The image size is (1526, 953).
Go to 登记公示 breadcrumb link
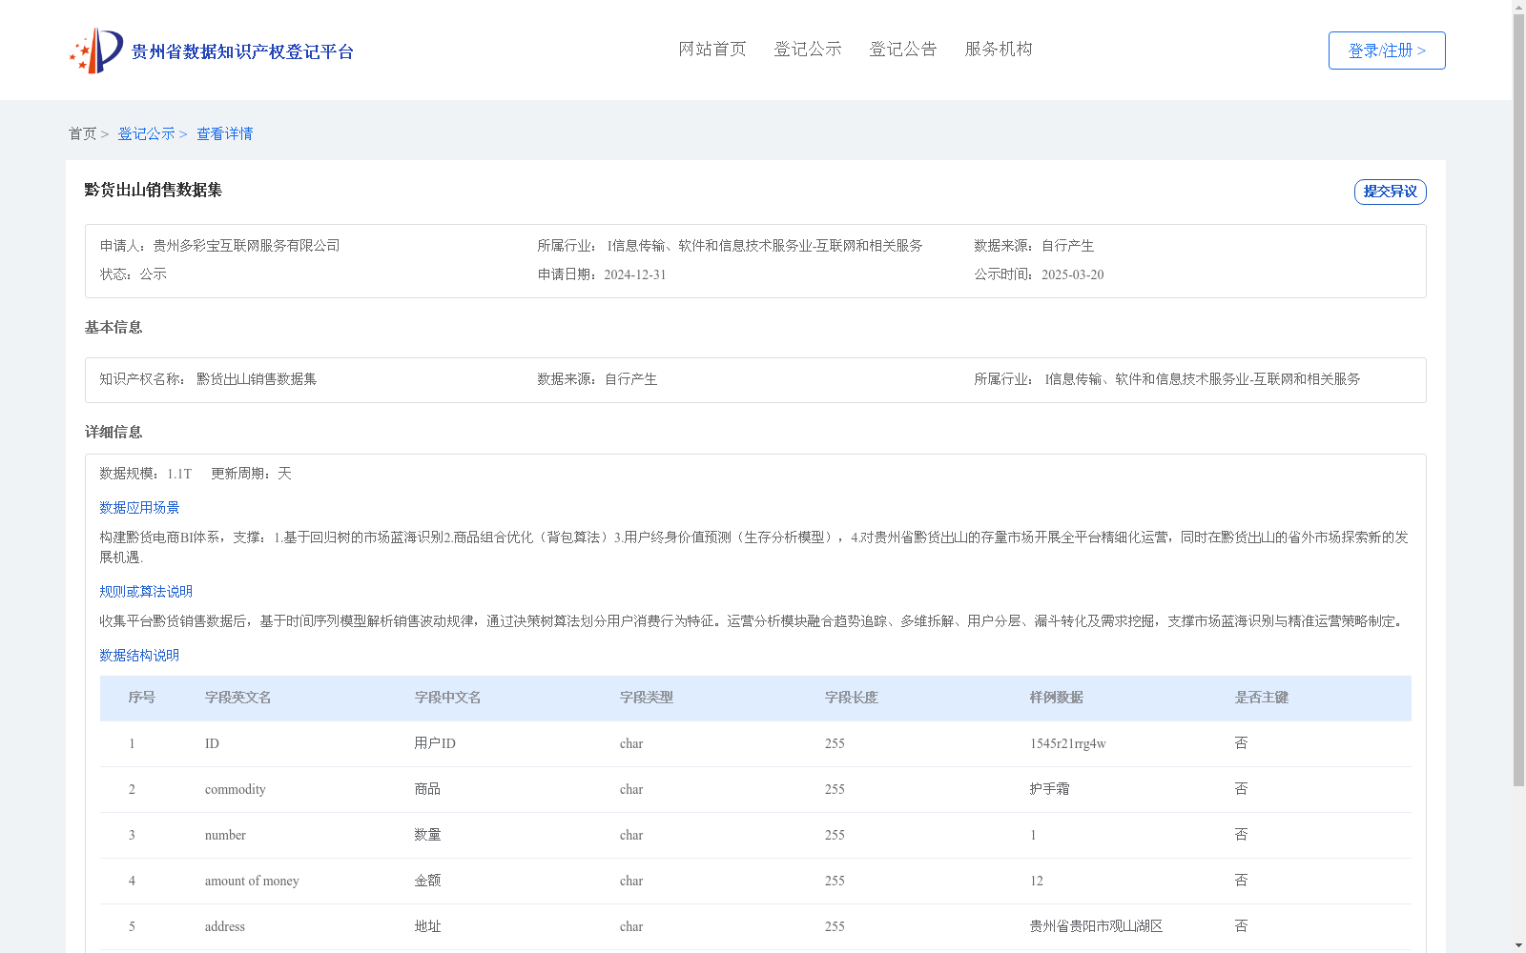[x=146, y=133]
